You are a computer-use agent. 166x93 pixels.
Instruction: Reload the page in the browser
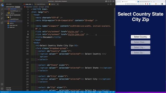click(x=121, y=4)
